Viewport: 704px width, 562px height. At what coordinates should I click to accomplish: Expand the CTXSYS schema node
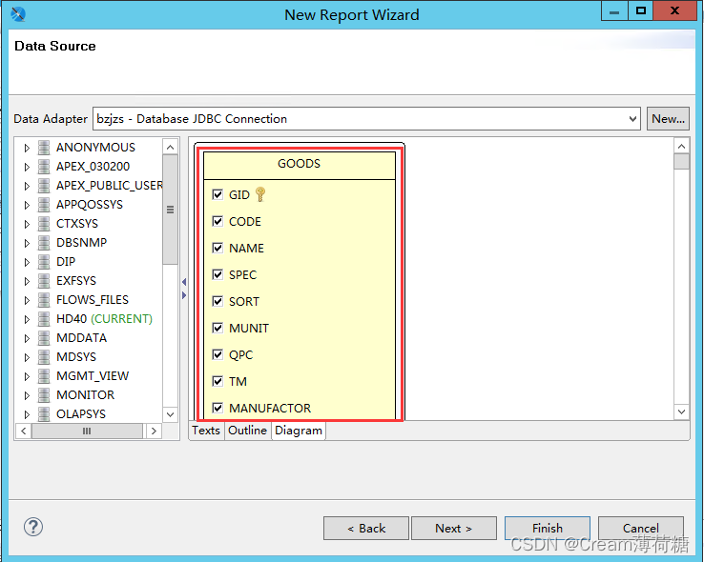click(27, 224)
